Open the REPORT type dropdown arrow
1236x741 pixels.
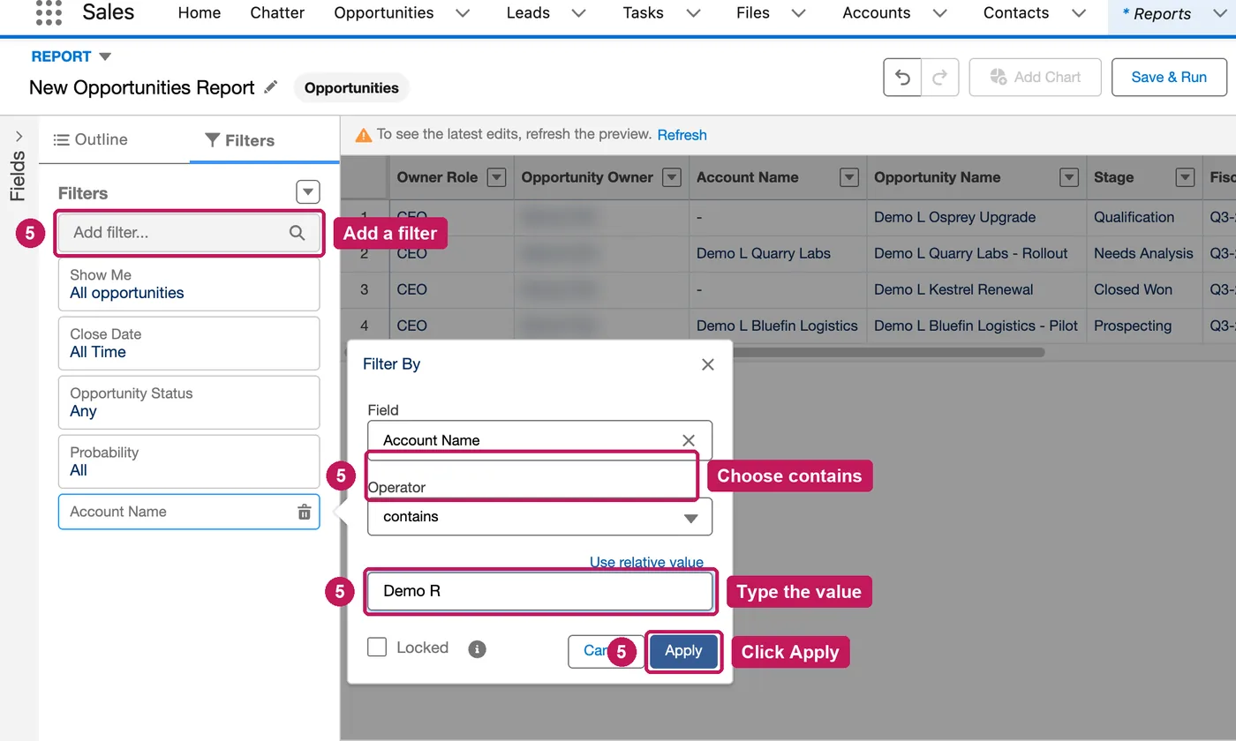pos(105,56)
